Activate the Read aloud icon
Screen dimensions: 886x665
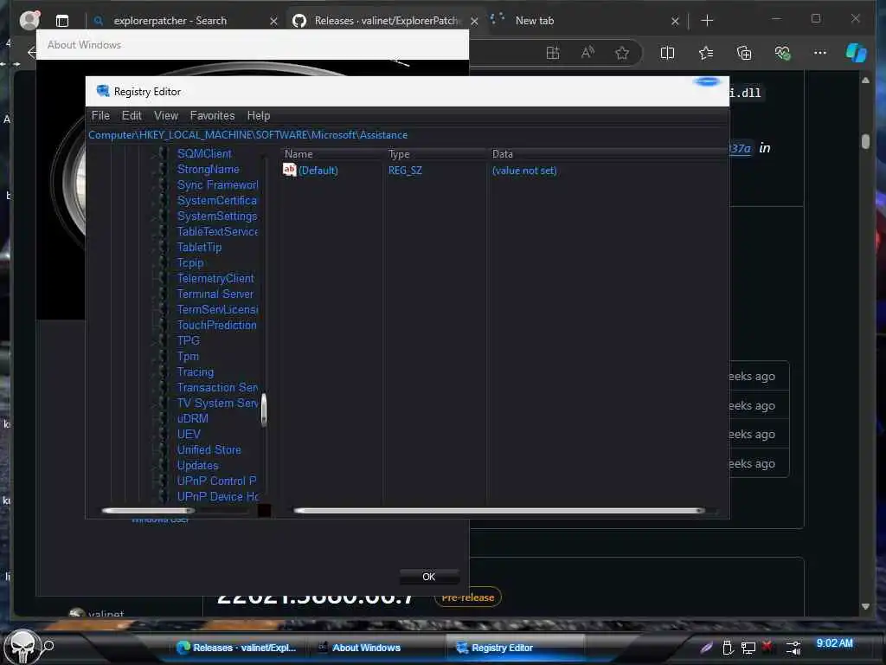point(587,53)
